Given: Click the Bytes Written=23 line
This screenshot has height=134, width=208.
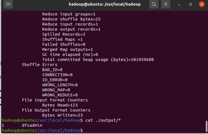Looking at the screenshot, I should coord(62,115).
